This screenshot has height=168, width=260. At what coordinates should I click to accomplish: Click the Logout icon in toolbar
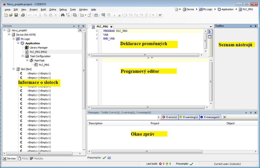(x=109, y=15)
